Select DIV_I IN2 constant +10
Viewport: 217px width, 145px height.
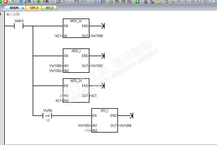(87, 131)
